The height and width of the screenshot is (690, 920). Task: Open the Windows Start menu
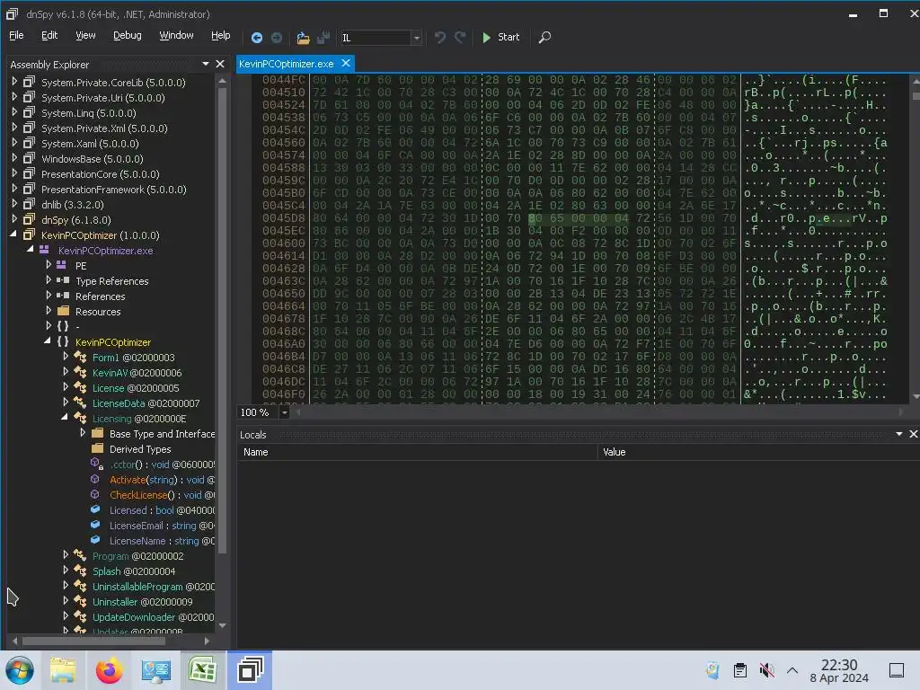[20, 670]
